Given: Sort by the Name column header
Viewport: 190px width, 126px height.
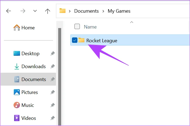Looking at the screenshot, I should pos(90,27).
